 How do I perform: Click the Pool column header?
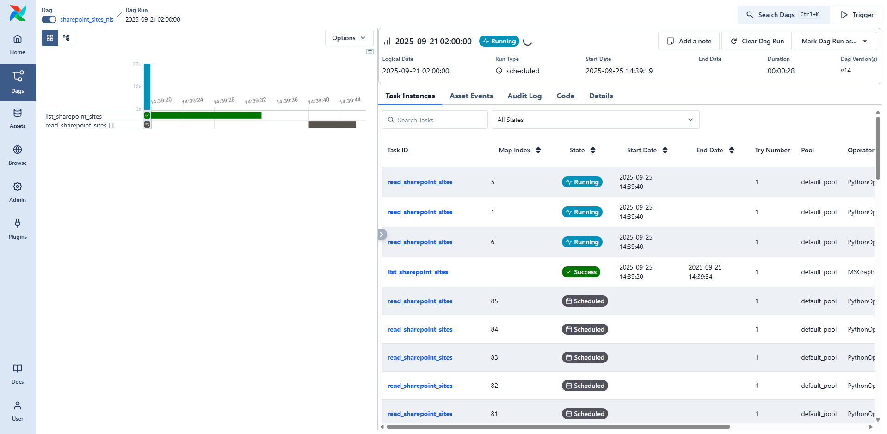click(x=807, y=150)
